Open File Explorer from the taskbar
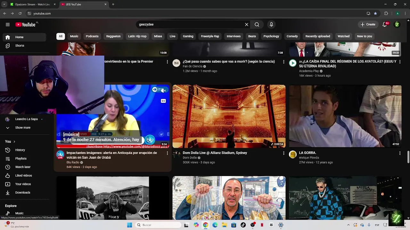The image size is (410, 230). 224,225
